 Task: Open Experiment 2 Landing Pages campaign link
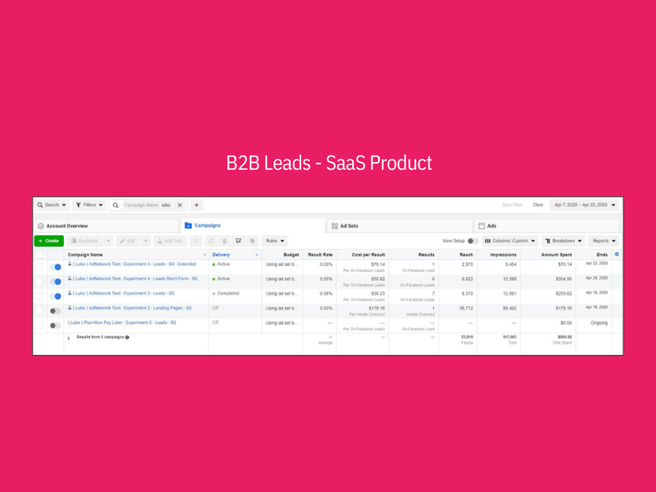pyautogui.click(x=133, y=308)
